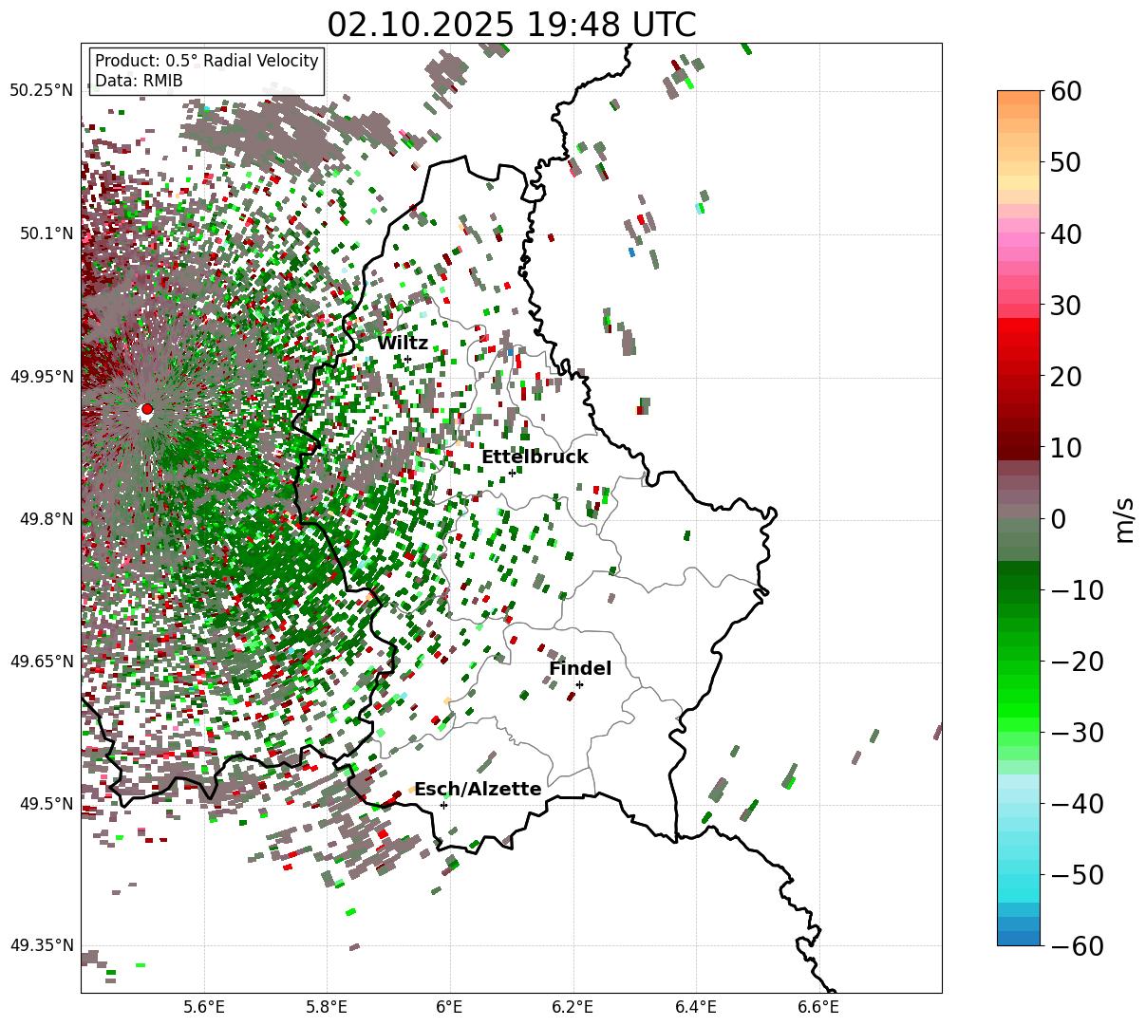Click the 0 colorbar tick label
Image resolution: width=1146 pixels, height=1026 pixels.
(x=1058, y=519)
